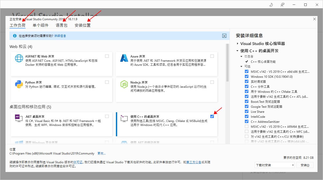Click the blue info icon in help banner
Screen dimensions: 323x180
(15, 36)
